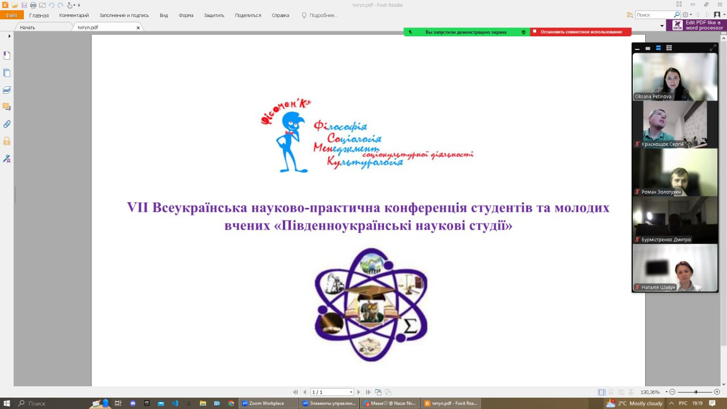Viewport: 727px width, 409px height.
Task: Select the Hand tool in quick access toolbar
Action: [69, 5]
